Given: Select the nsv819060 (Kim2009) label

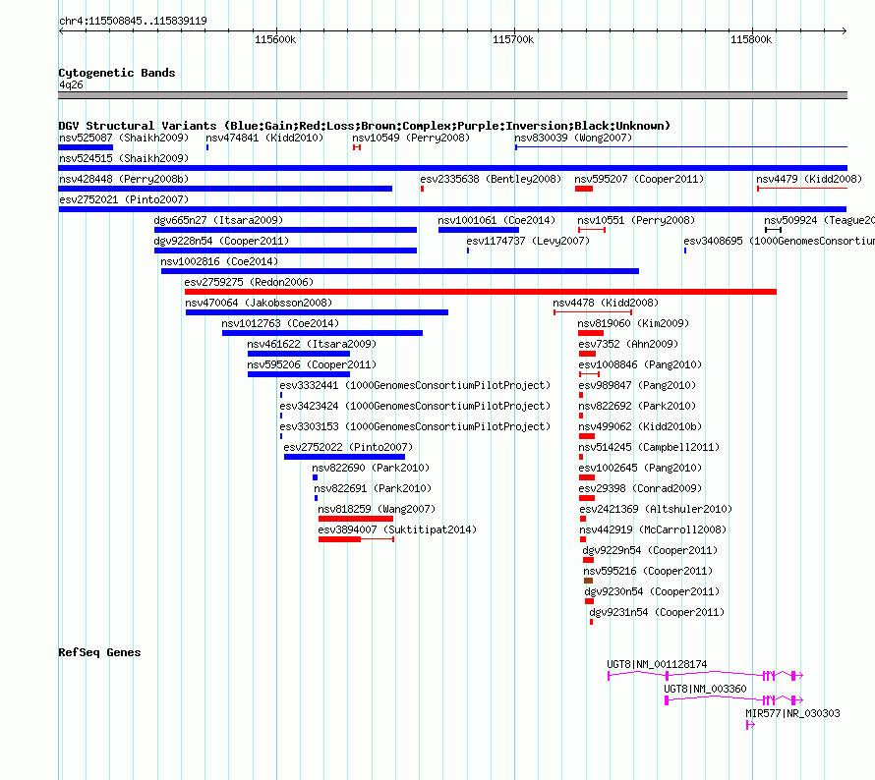Looking at the screenshot, I should pyautogui.click(x=633, y=323).
